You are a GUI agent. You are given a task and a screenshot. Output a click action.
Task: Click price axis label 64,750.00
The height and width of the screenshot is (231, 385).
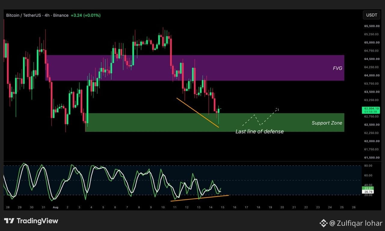(371, 51)
